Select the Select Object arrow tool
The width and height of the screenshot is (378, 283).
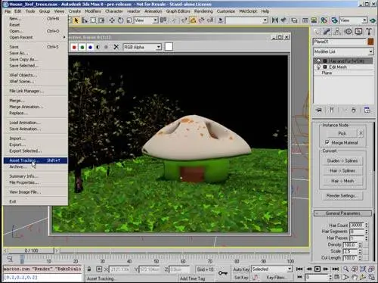pos(76,20)
